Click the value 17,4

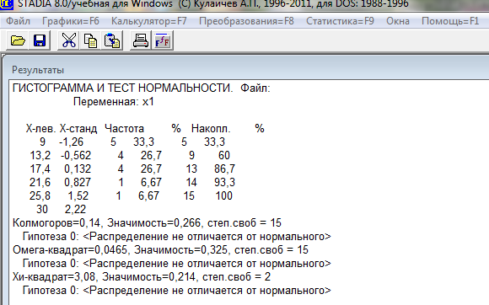click(x=40, y=169)
